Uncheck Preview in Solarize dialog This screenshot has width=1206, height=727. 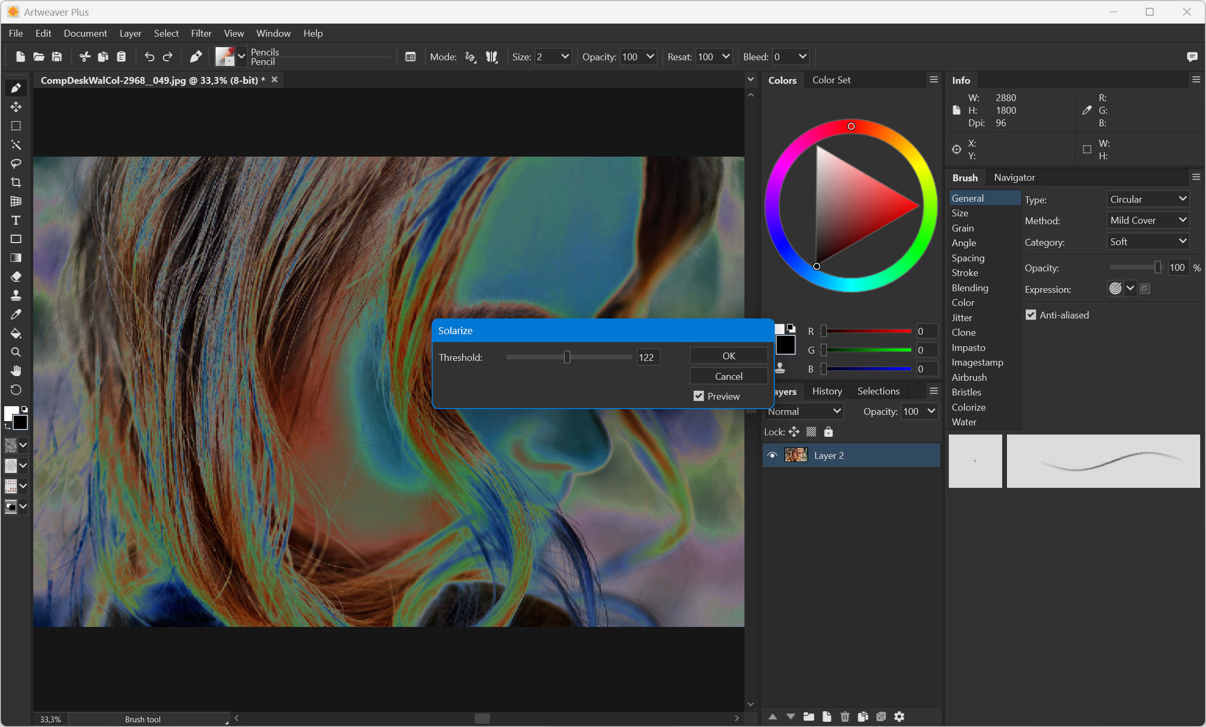(699, 396)
